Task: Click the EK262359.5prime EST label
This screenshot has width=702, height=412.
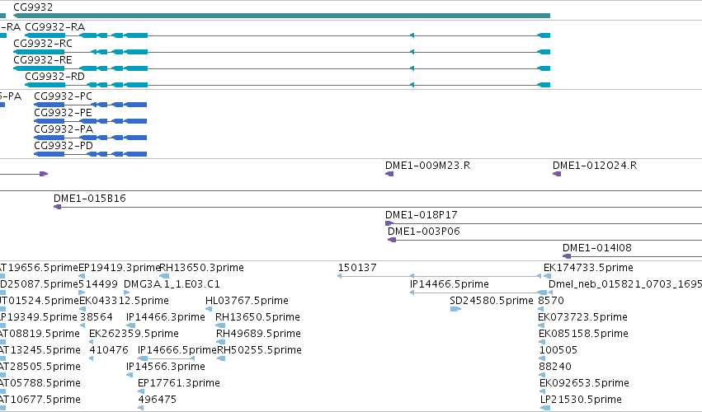Action: click(134, 335)
